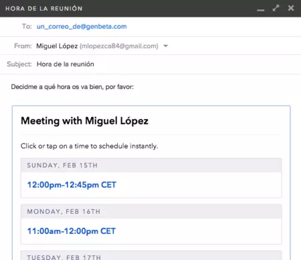Click the From: field label
301x260 pixels.
(23, 46)
